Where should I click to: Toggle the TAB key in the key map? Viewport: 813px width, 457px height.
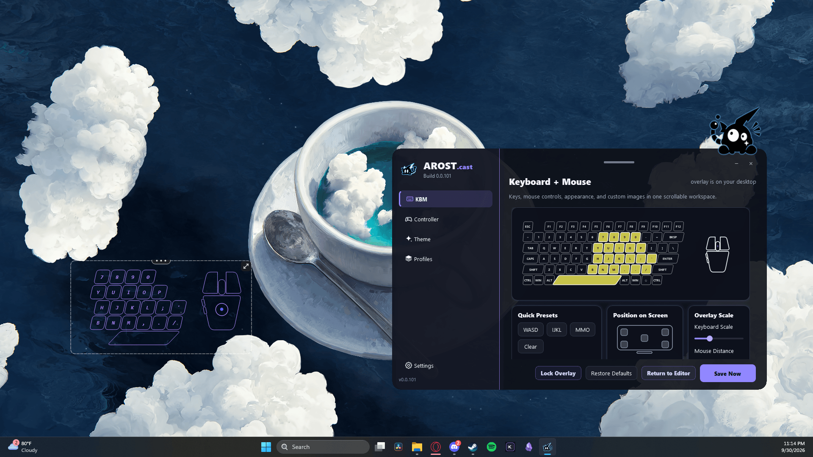[530, 248]
